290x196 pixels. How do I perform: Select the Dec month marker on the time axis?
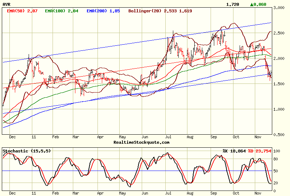pos(13,138)
